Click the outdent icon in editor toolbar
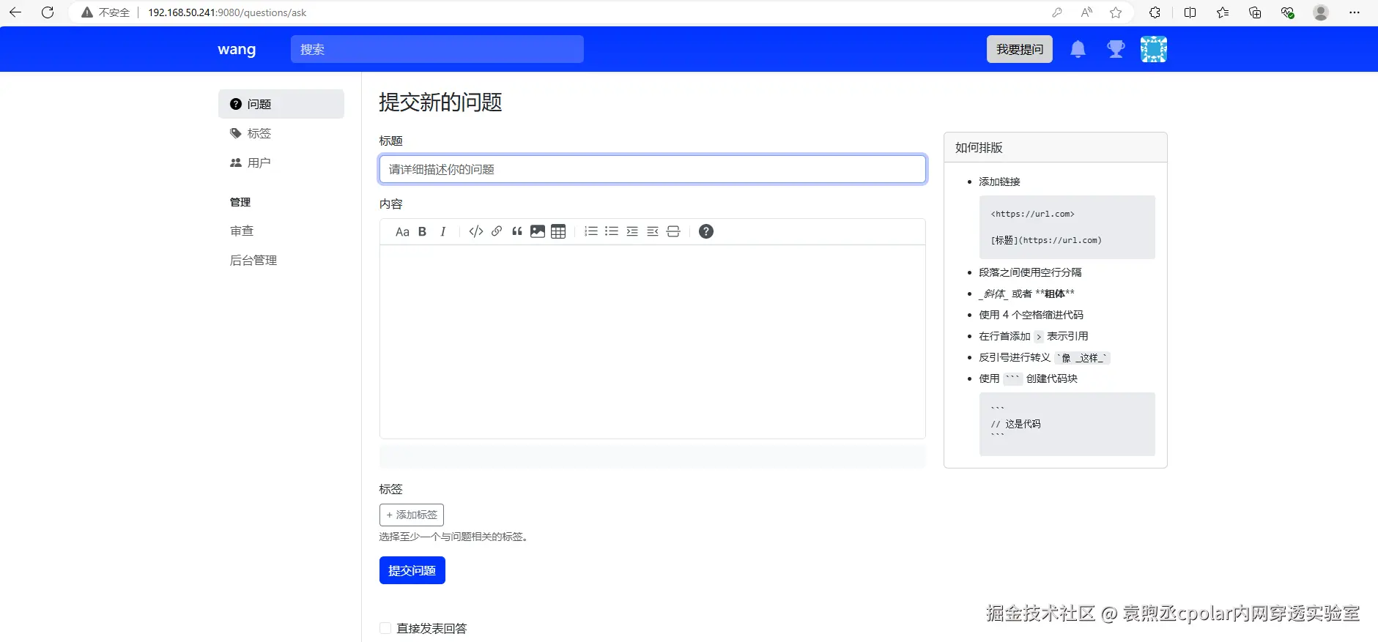This screenshot has height=642, width=1378. tap(653, 231)
